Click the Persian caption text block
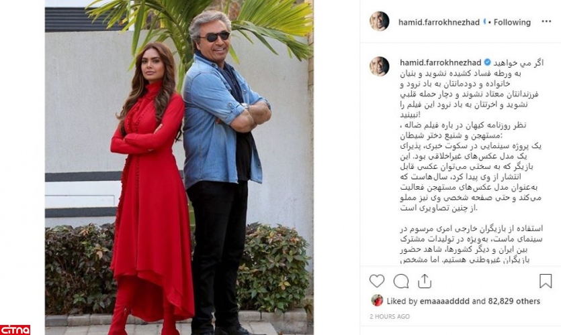Image resolution: width=561 pixels, height=335 pixels. 471,161
